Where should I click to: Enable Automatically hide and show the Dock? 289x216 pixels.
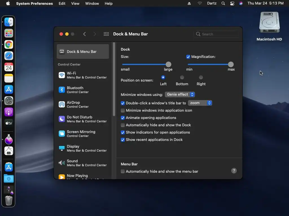[x=123, y=125]
